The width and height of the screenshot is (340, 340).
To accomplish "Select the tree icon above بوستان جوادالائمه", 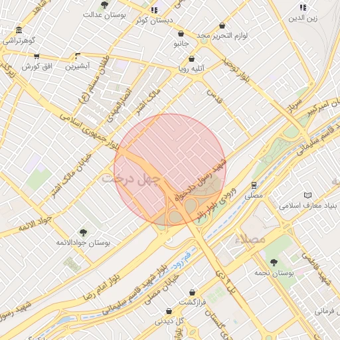I will point(83,232).
